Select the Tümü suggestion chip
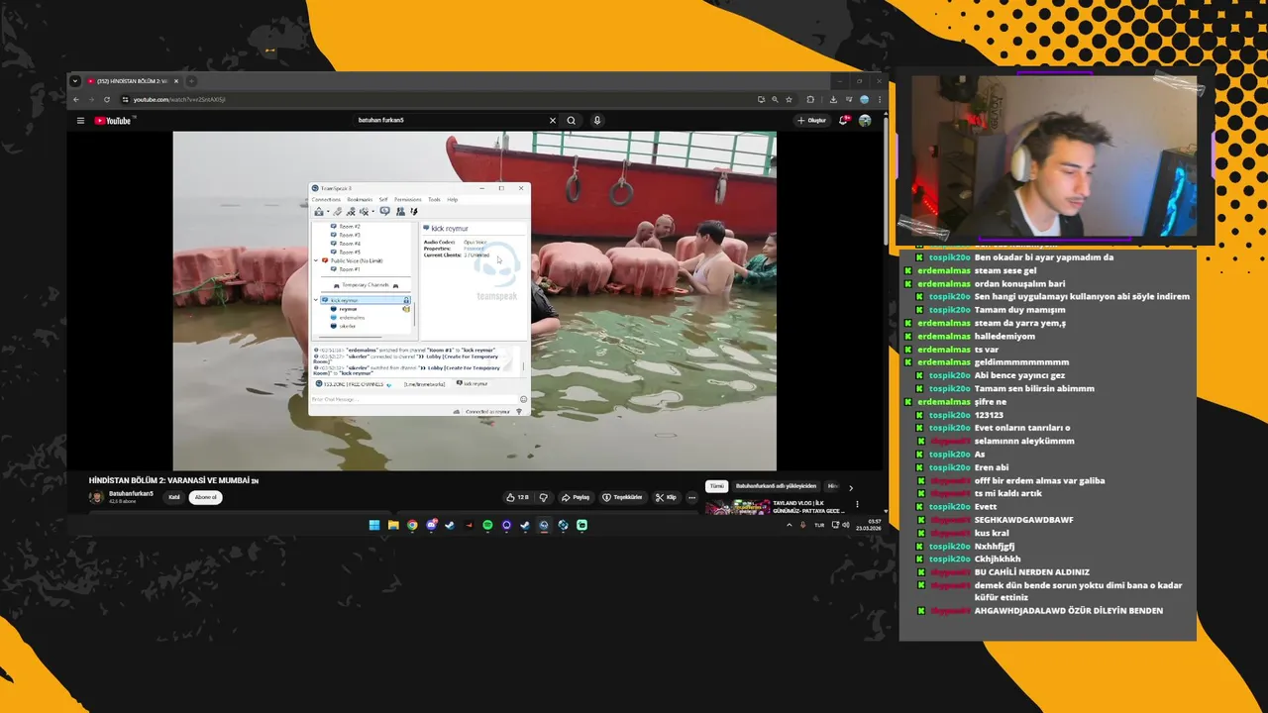 coord(716,486)
